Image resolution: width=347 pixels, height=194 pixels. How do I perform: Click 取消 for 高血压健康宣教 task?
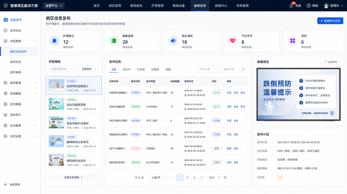(x=243, y=107)
